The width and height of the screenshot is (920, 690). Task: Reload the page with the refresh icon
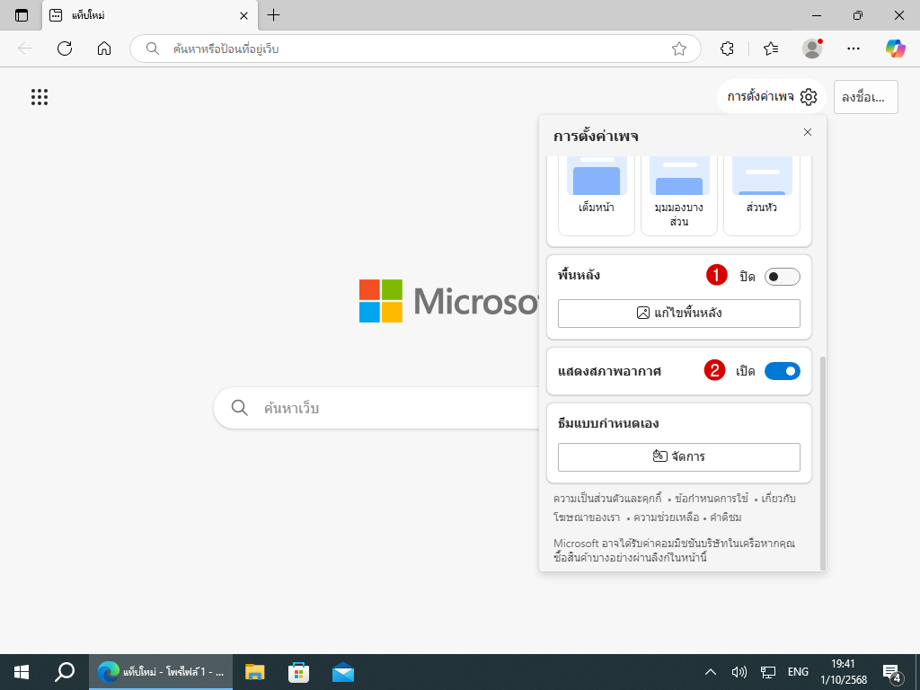65,49
